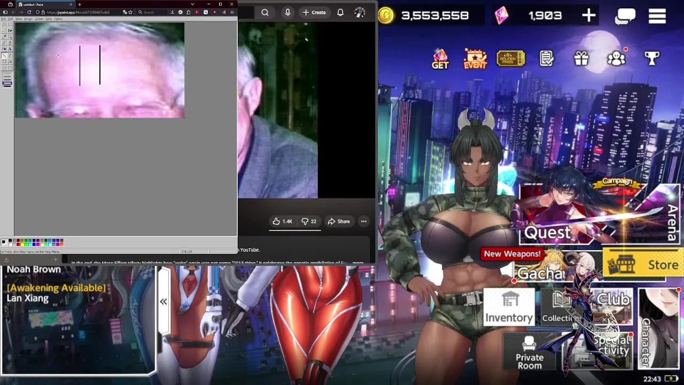The image size is (684, 385).
Task: Open the game's friends icon
Action: (x=617, y=58)
